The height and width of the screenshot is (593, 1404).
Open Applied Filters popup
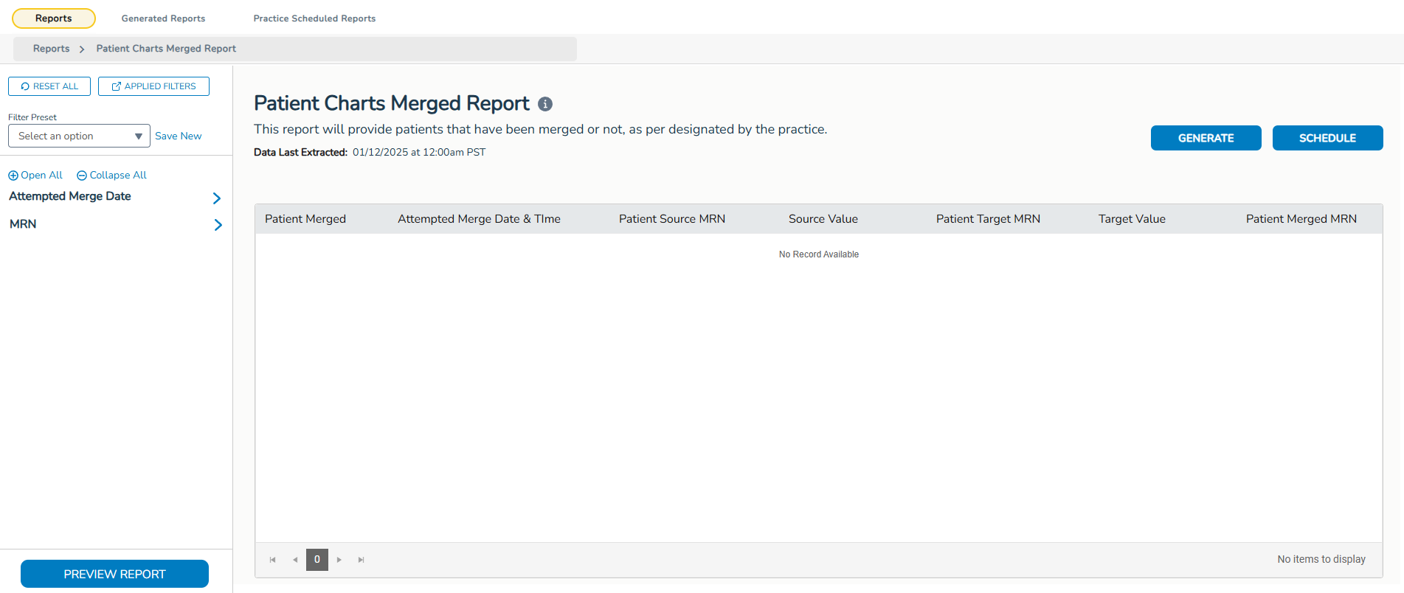click(x=153, y=86)
